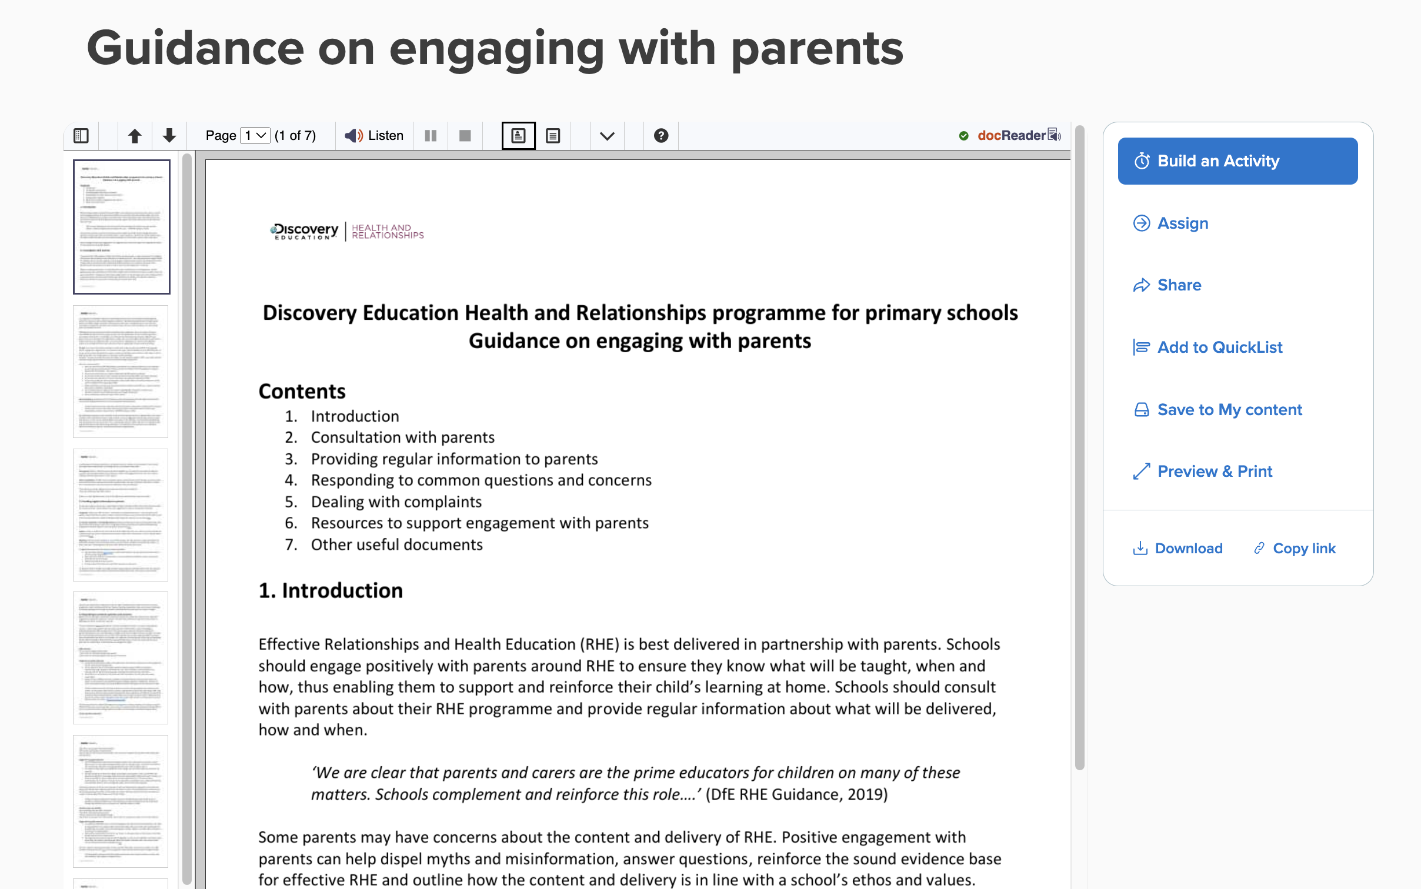Click the '1. Introduction' section heading
Screen dimensions: 1421x889
331,591
